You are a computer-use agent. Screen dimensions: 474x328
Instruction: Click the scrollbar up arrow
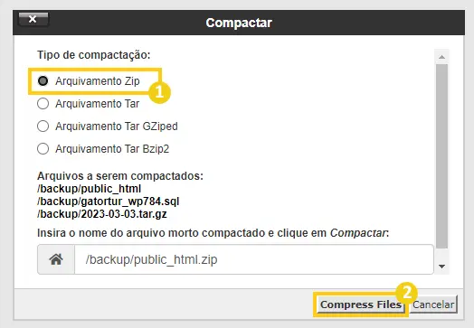click(x=442, y=57)
